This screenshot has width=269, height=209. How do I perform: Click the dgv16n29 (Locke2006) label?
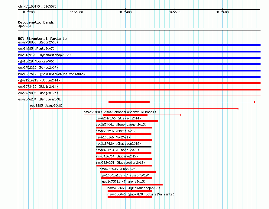coord(36,61)
